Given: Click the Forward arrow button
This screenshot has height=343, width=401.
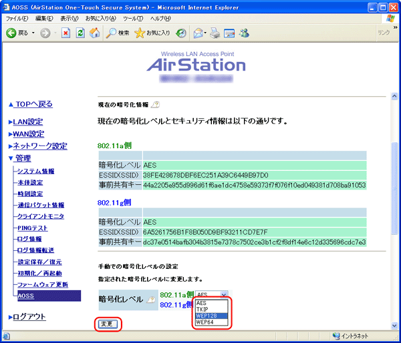Looking at the screenshot, I should 45,33.
